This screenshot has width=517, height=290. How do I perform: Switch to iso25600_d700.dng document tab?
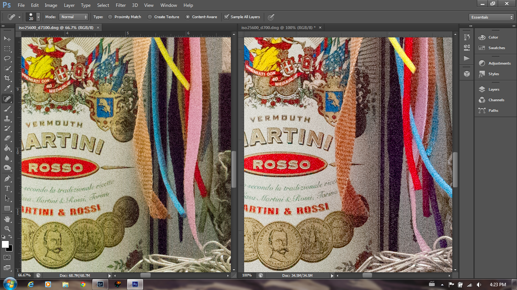[x=278, y=27]
